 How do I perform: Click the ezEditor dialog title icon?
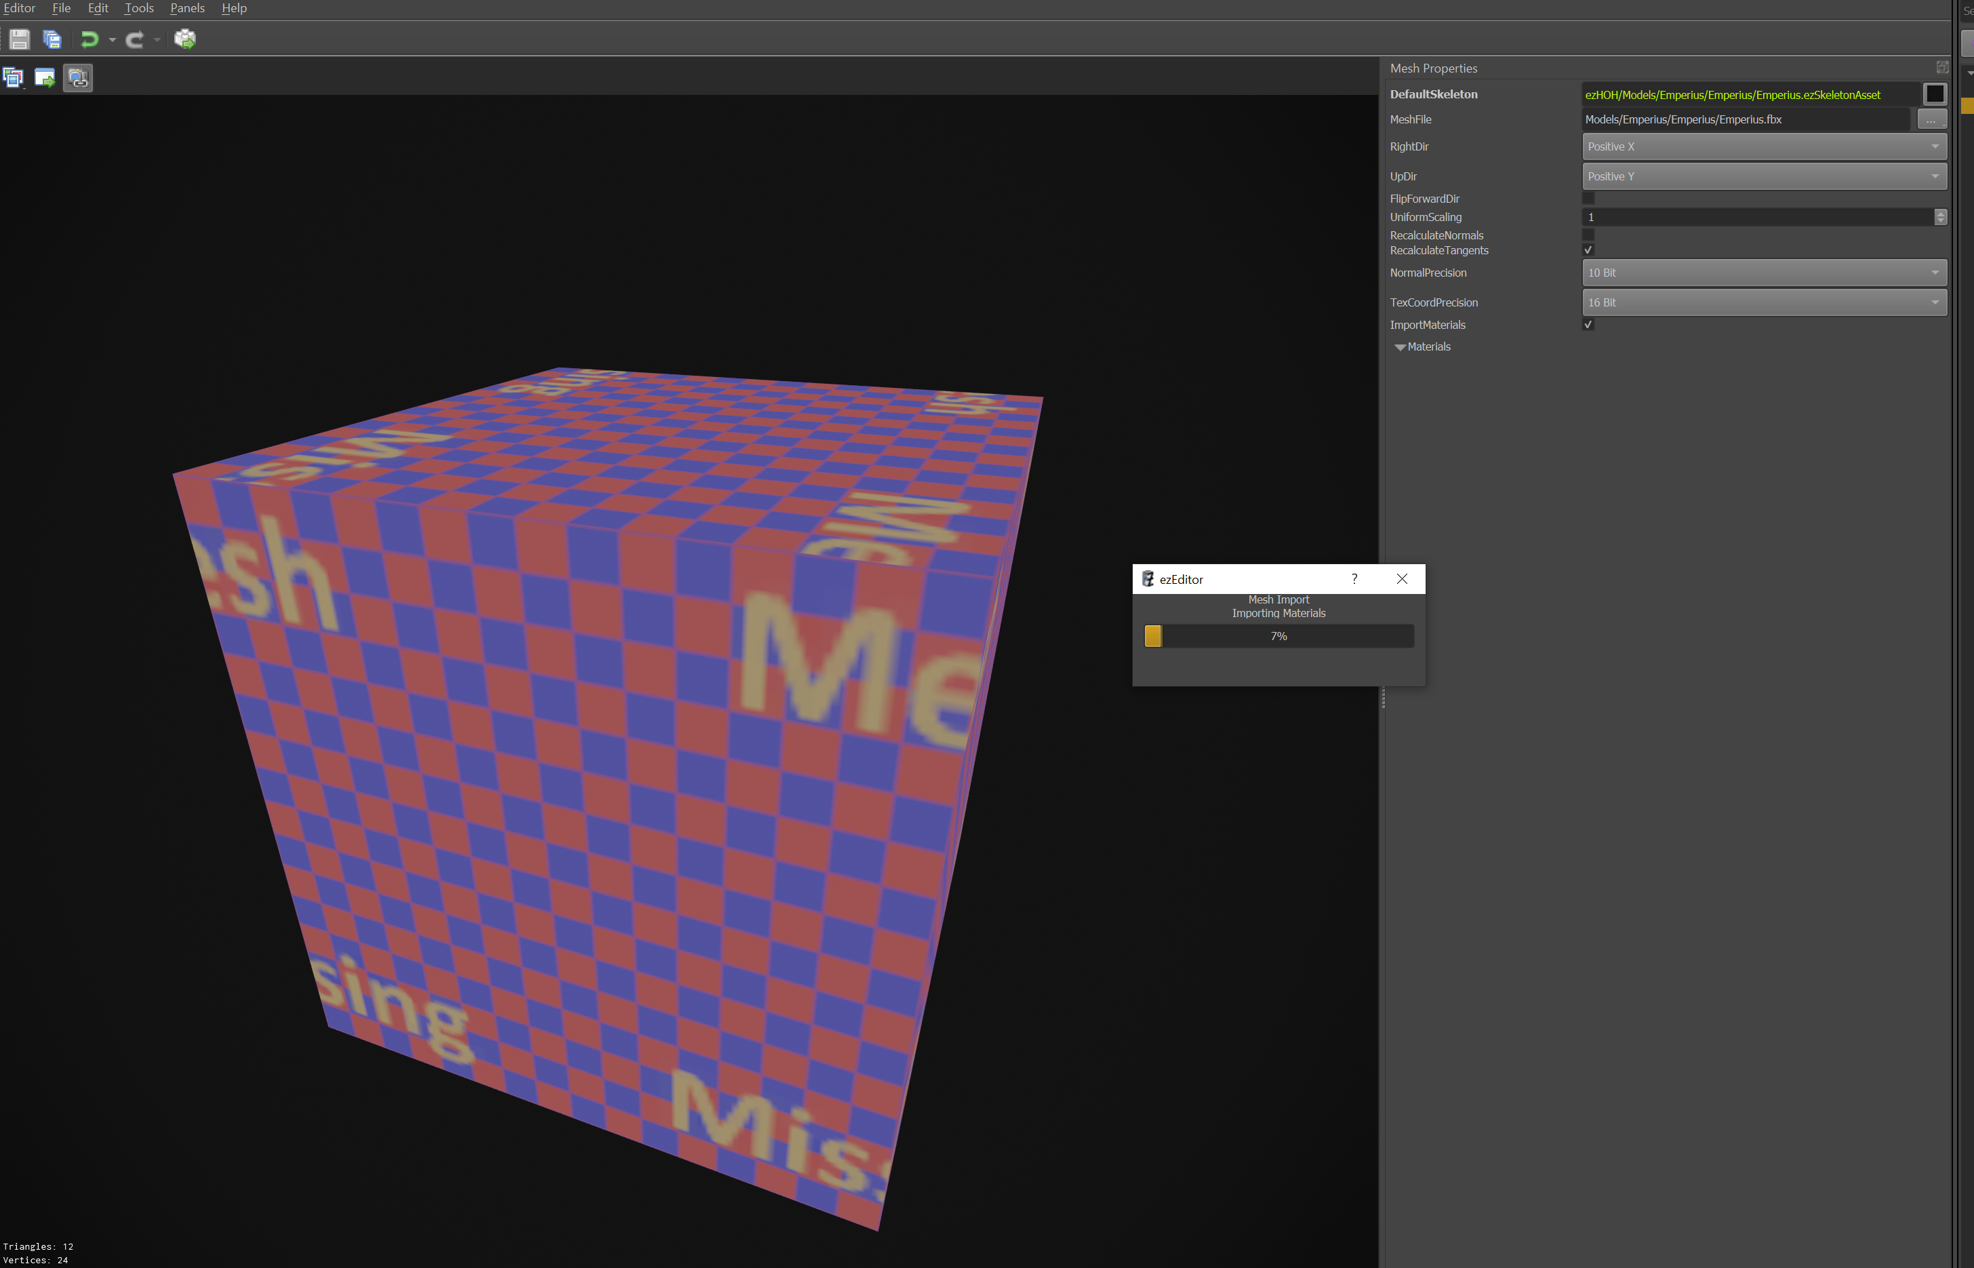click(x=1148, y=579)
